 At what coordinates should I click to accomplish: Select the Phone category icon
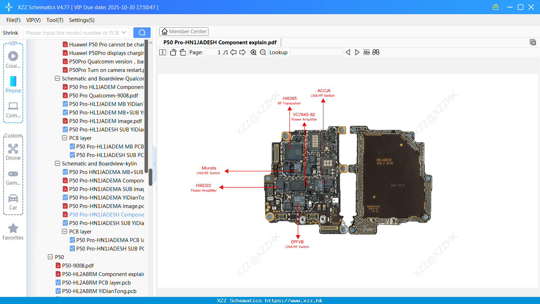coord(13,84)
